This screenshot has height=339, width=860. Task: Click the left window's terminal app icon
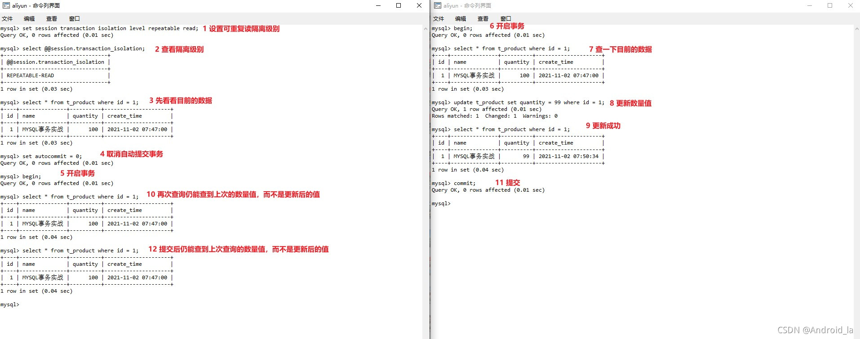pyautogui.click(x=6, y=5)
